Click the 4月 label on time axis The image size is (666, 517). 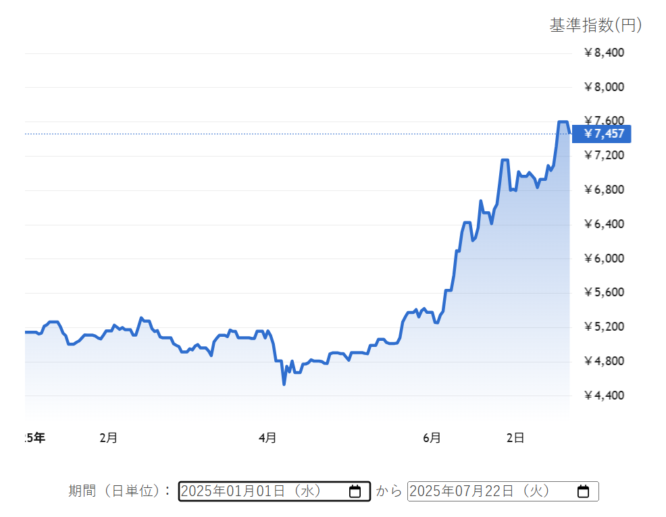267,438
